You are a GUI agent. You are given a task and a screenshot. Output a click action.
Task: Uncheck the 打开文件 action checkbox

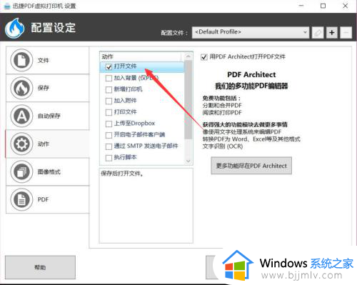[x=109, y=67]
